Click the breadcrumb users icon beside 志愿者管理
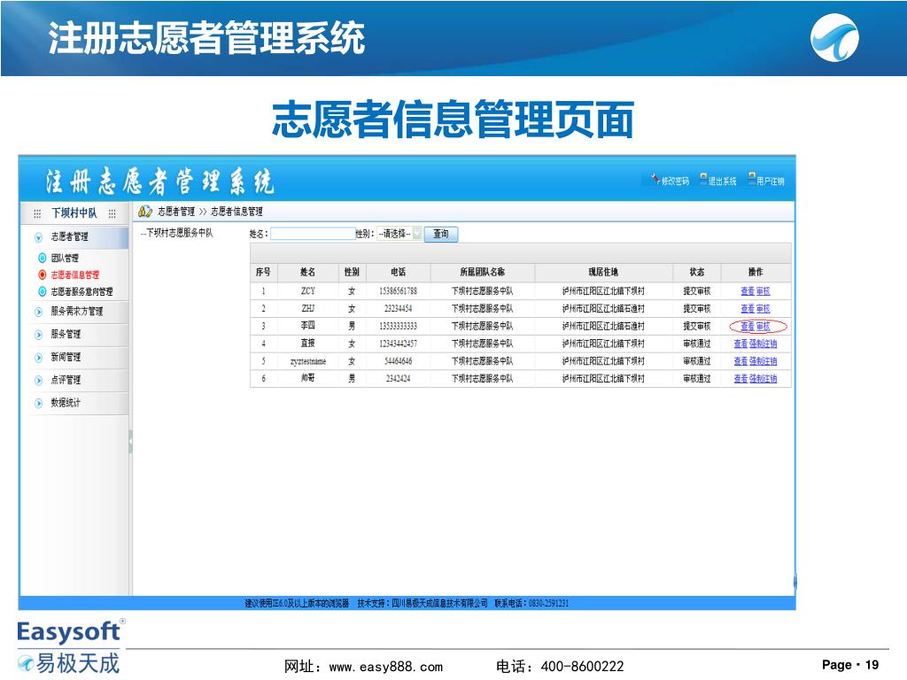This screenshot has width=907, height=680. pos(144,212)
